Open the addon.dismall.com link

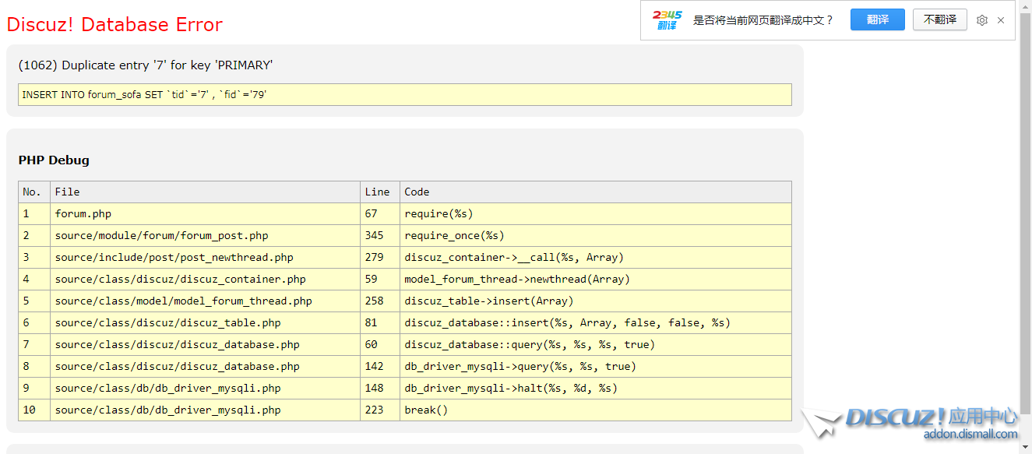click(970, 435)
